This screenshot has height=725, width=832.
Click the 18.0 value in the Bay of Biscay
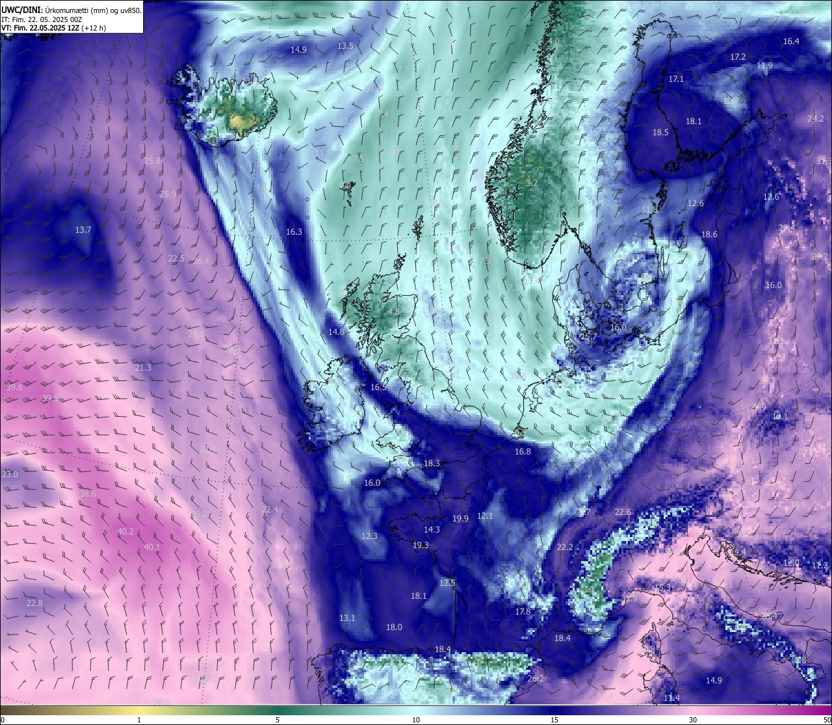[394, 627]
